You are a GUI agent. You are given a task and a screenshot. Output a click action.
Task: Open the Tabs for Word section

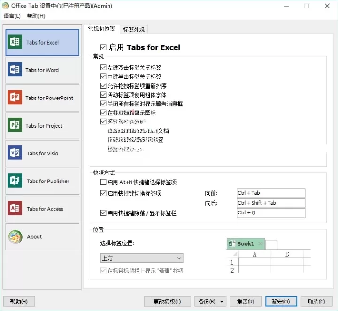(x=42, y=70)
